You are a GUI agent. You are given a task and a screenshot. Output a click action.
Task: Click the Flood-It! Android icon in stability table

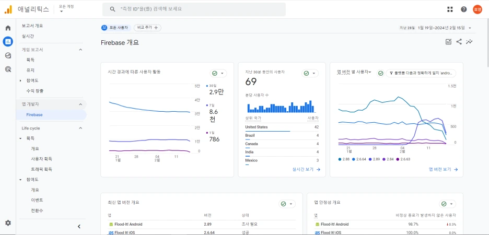coord(317,224)
